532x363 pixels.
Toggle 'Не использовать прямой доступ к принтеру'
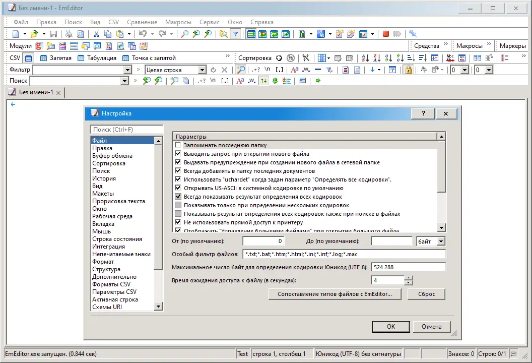point(178,222)
